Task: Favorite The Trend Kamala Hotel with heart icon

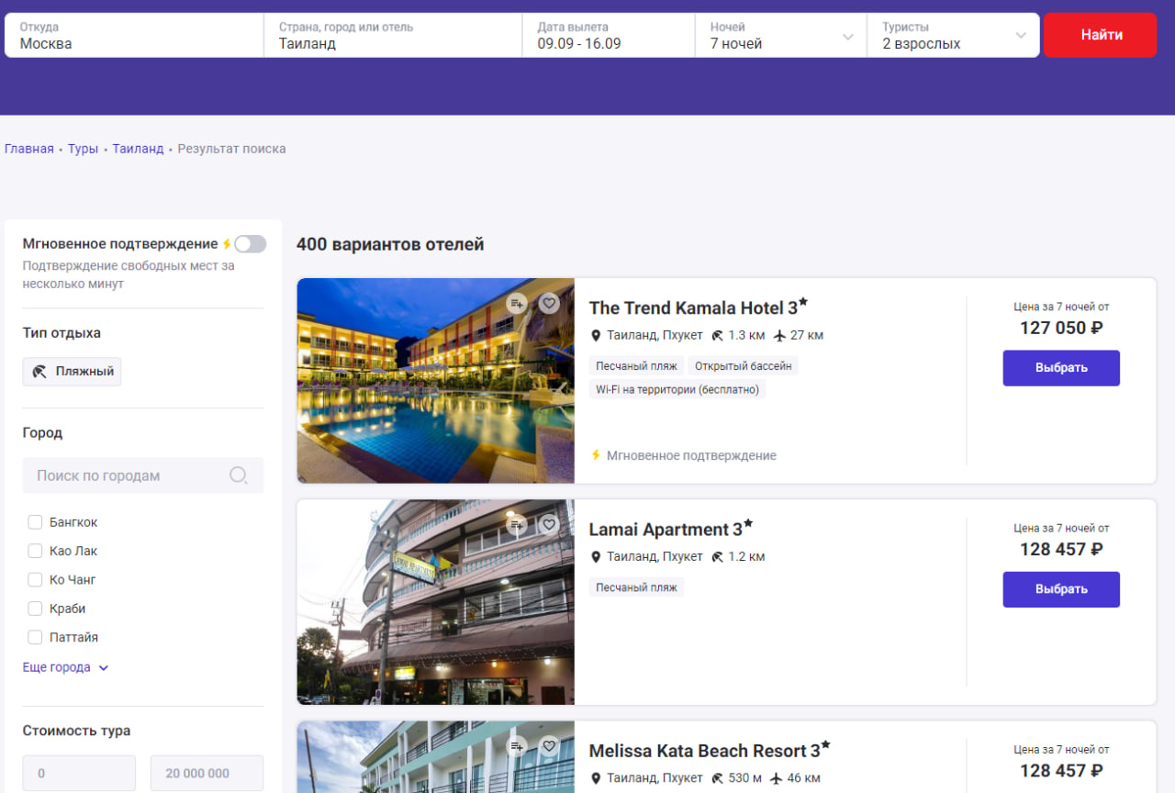Action: pyautogui.click(x=549, y=303)
